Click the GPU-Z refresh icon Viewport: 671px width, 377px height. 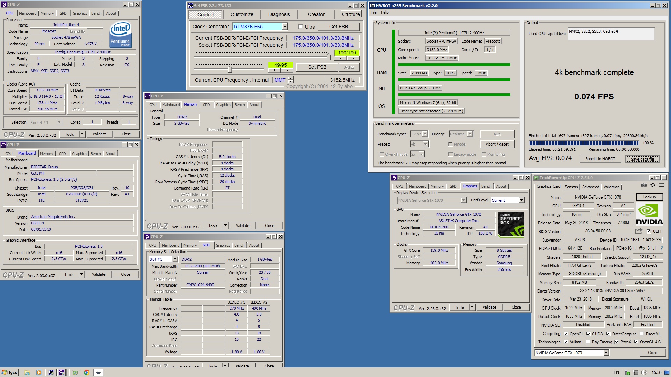click(x=652, y=185)
